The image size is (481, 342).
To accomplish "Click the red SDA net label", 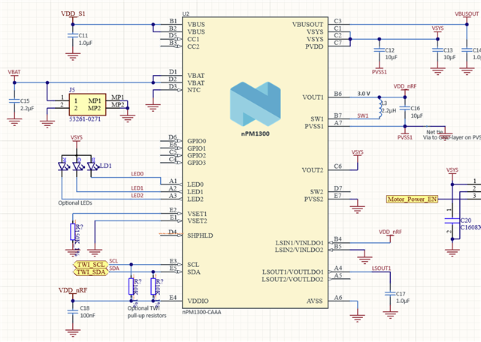I will coord(114,268).
